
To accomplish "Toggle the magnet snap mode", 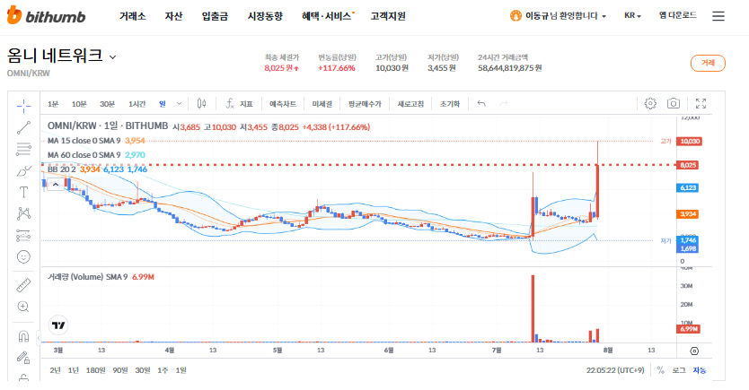I will (x=23, y=336).
